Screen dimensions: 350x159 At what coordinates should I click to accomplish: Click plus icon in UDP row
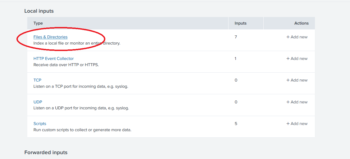[288, 102]
